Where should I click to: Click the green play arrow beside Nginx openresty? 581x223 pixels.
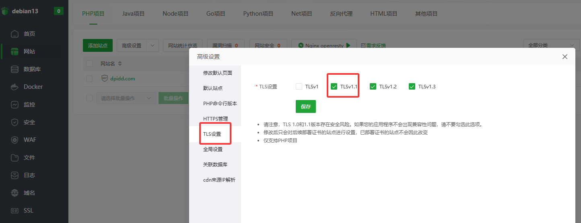[x=348, y=45]
